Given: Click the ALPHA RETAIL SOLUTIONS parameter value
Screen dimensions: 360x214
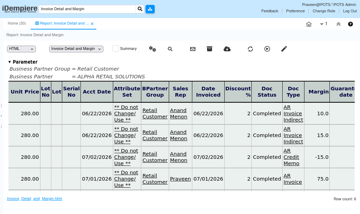Looking at the screenshot, I should click(x=111, y=77).
